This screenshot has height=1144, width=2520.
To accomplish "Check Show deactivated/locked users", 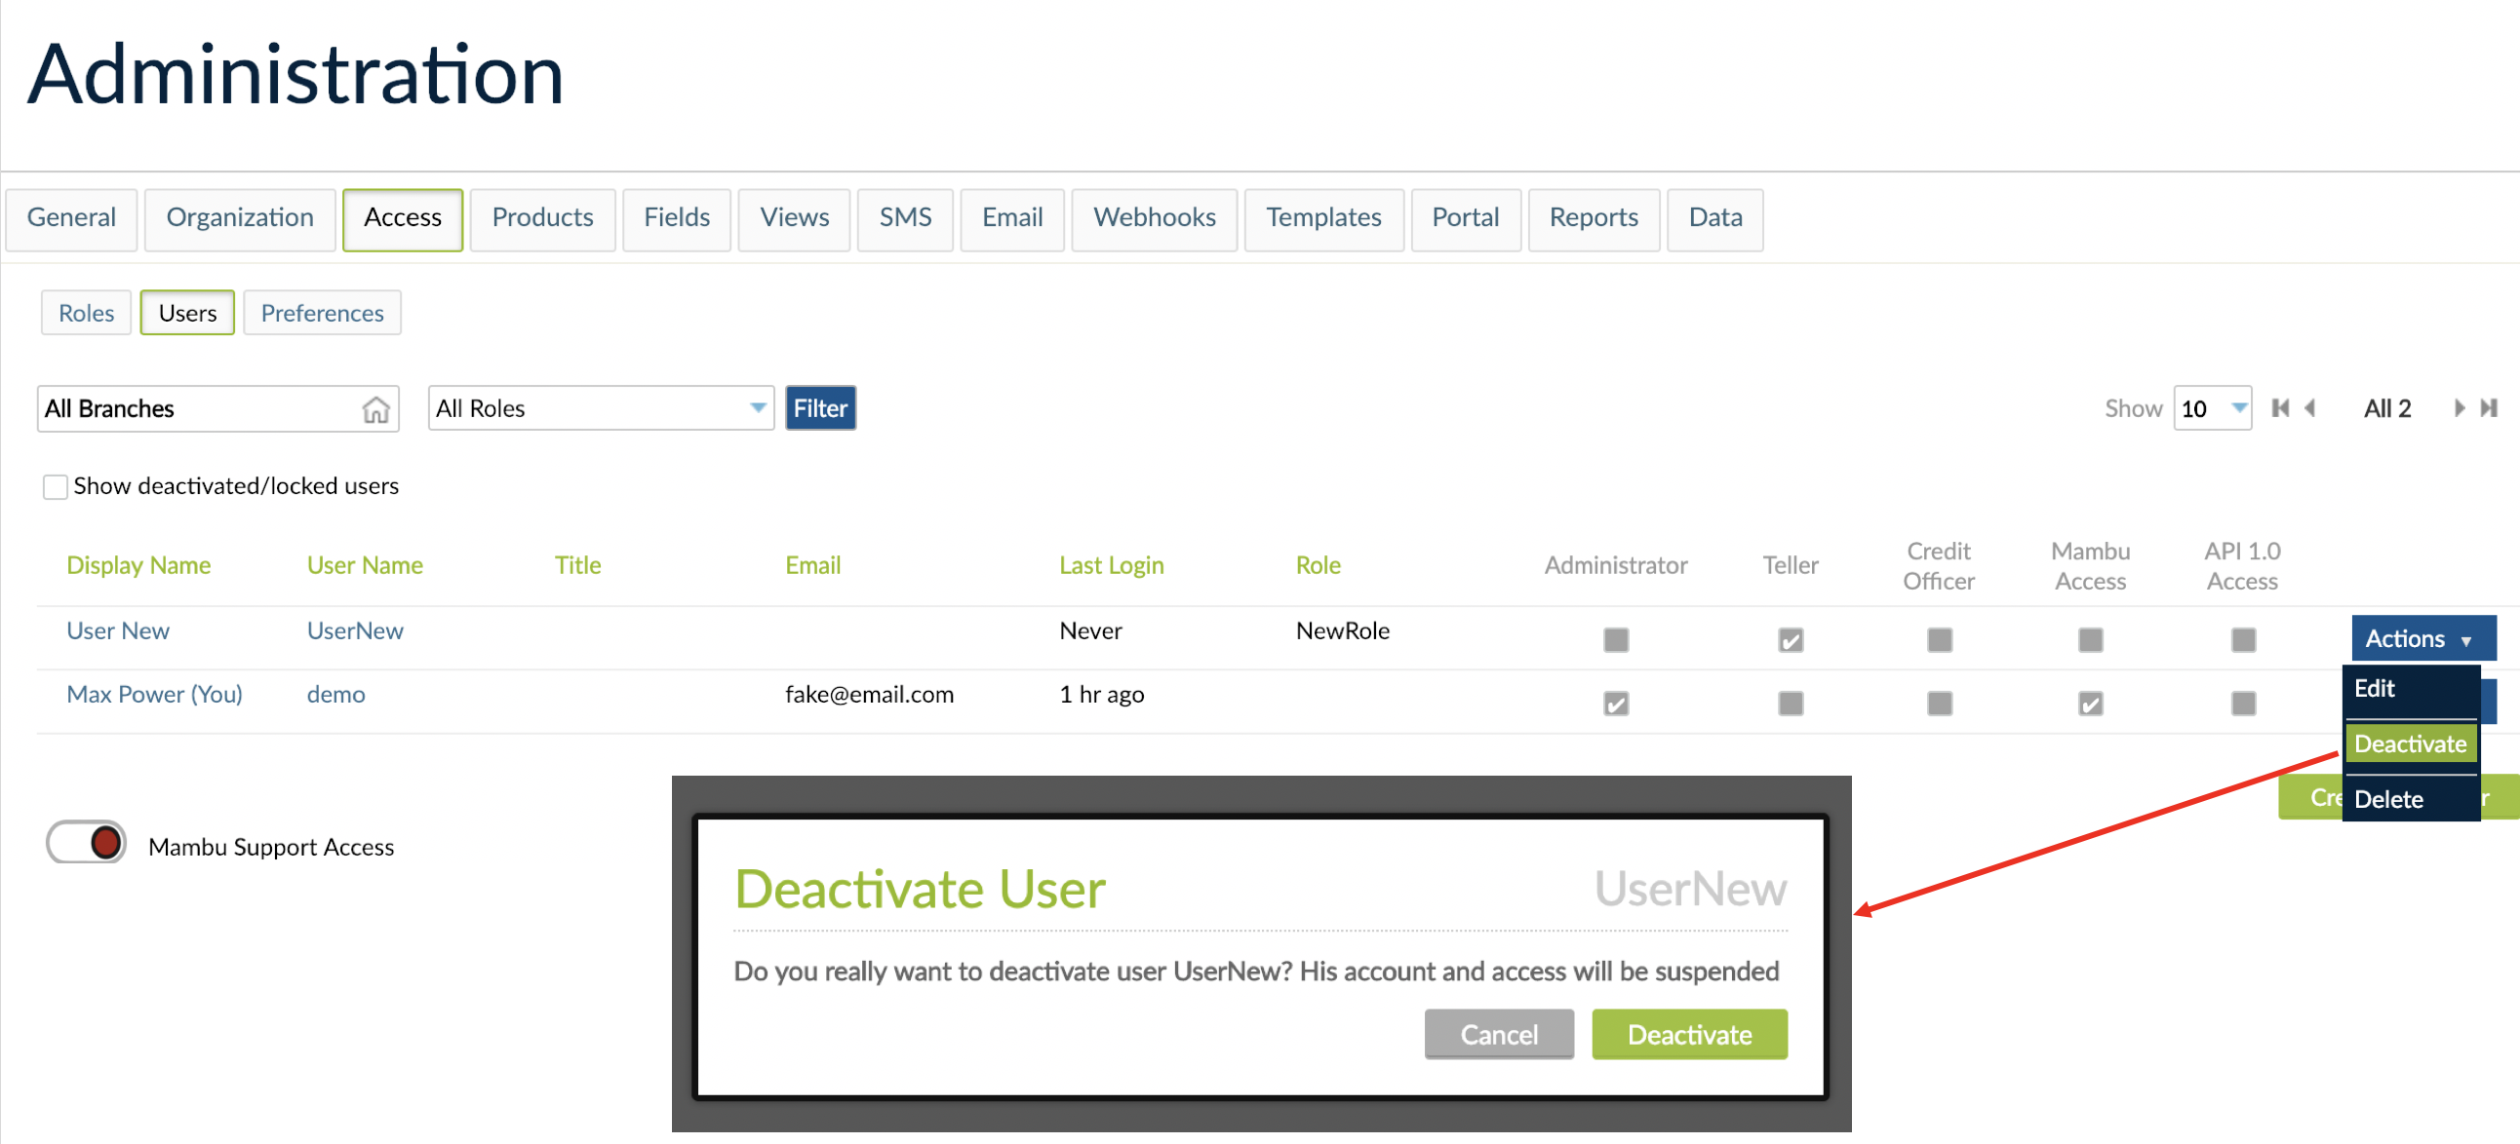I will (x=55, y=486).
